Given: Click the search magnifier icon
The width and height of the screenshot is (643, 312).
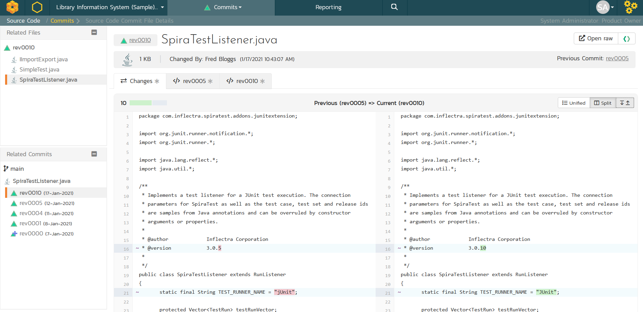Looking at the screenshot, I should [x=394, y=7].
